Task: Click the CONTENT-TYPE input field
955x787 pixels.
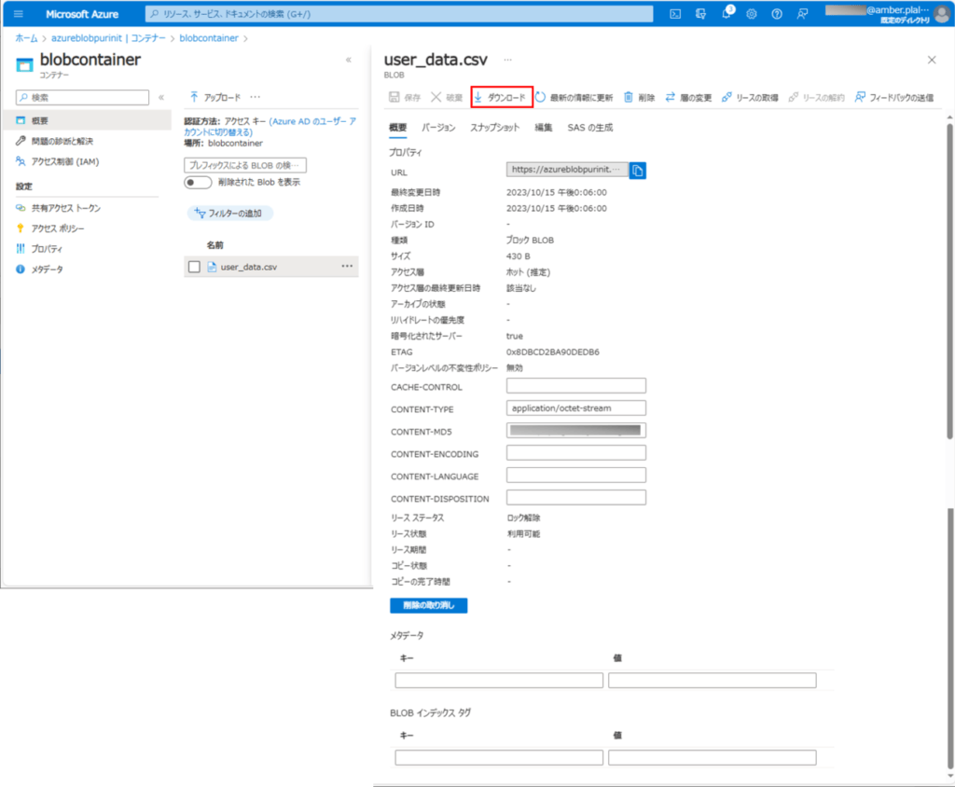Action: pyautogui.click(x=575, y=408)
